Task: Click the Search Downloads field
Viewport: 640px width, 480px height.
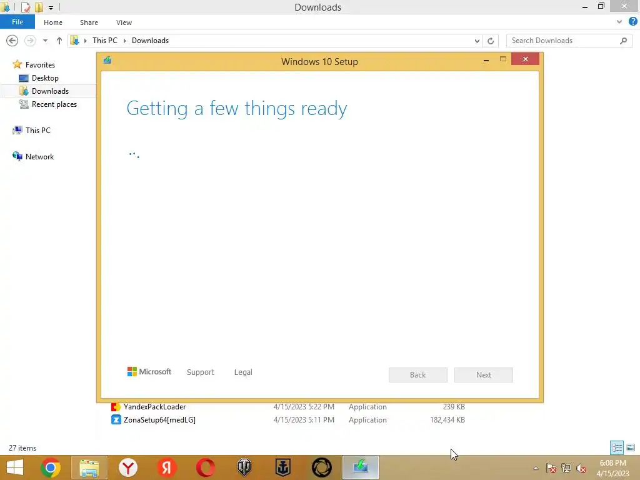Action: tap(569, 41)
